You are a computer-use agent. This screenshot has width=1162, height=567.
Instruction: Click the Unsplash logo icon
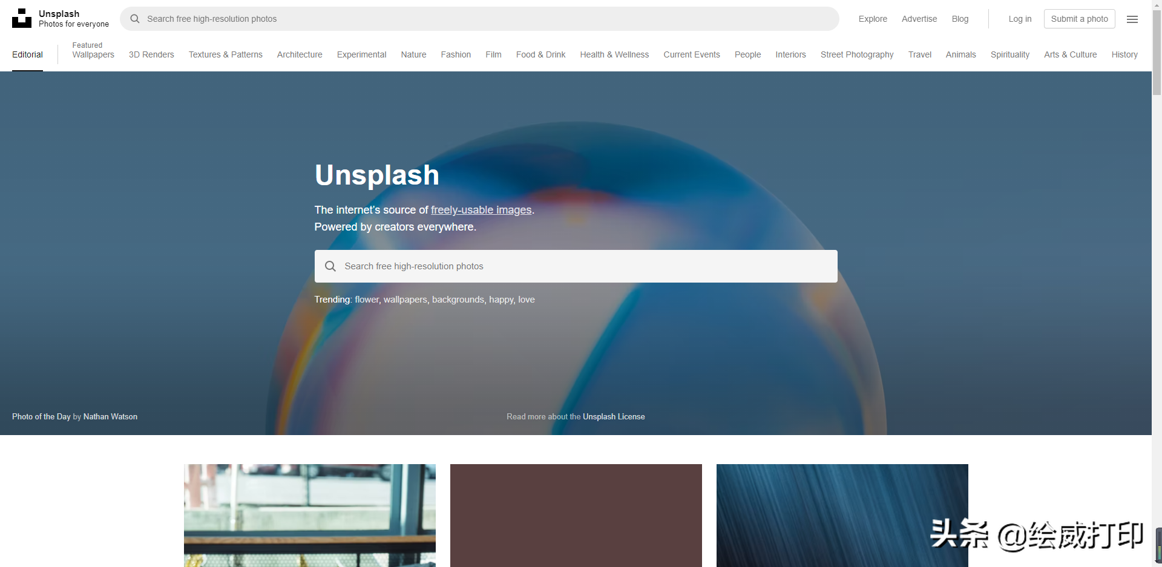pos(22,18)
